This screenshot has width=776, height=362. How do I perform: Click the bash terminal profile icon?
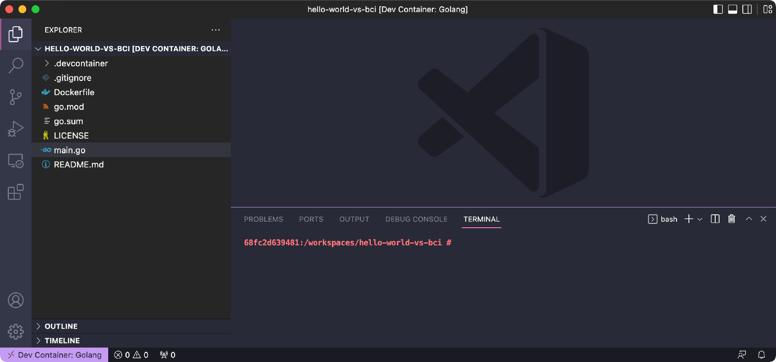coord(653,219)
